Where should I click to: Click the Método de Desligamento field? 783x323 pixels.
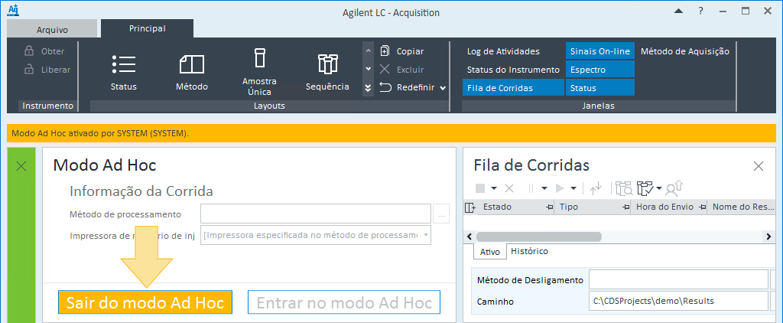678,280
